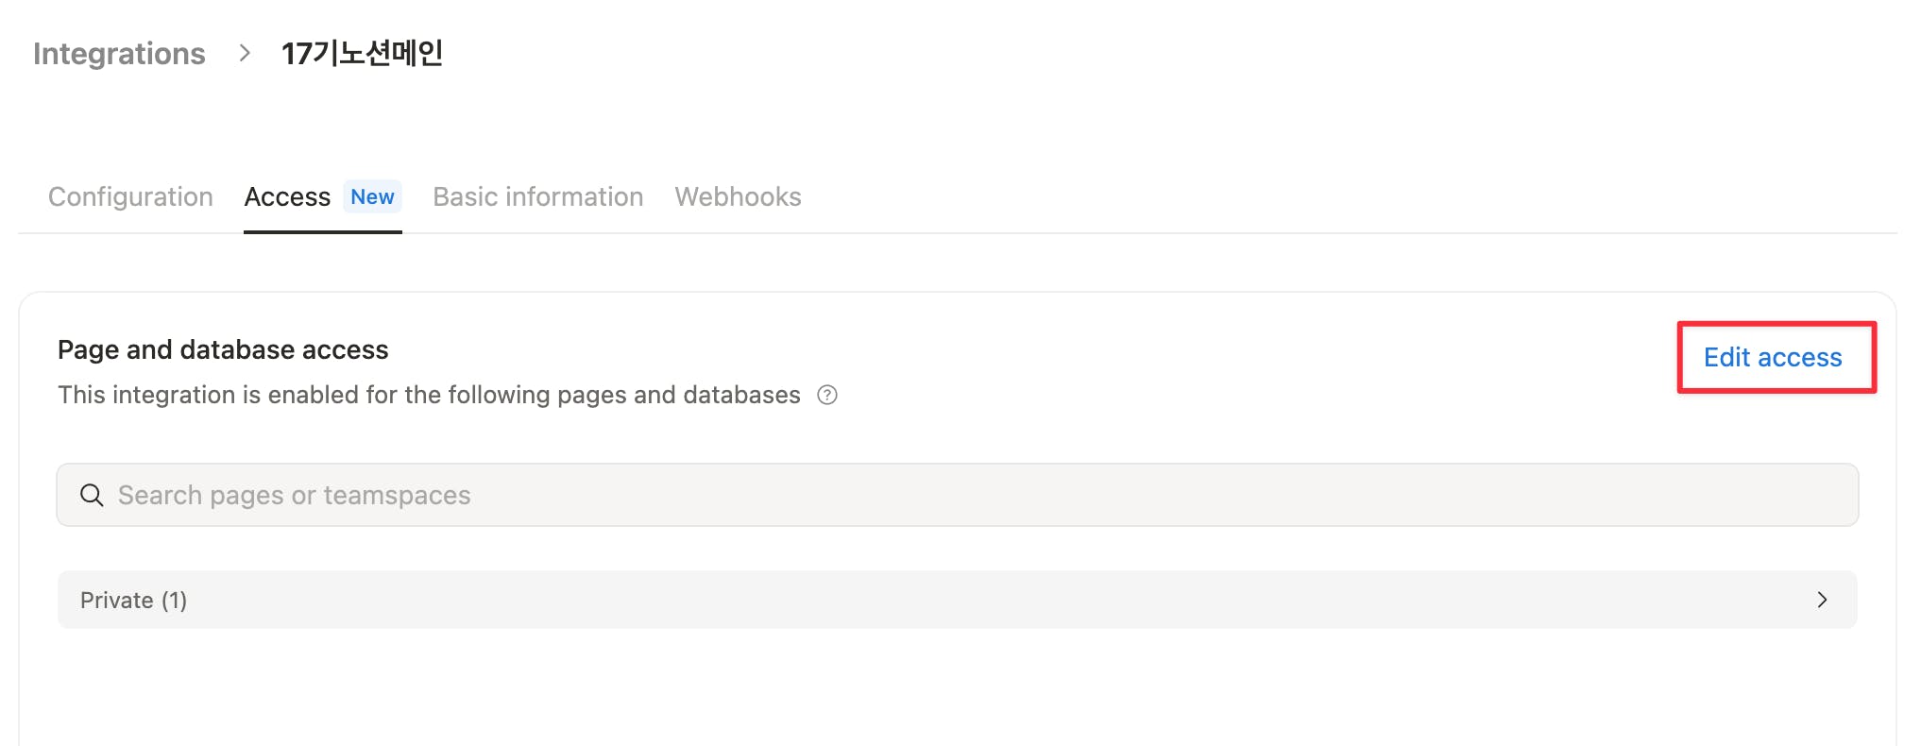Click the Page and database access heading

pos(223,349)
